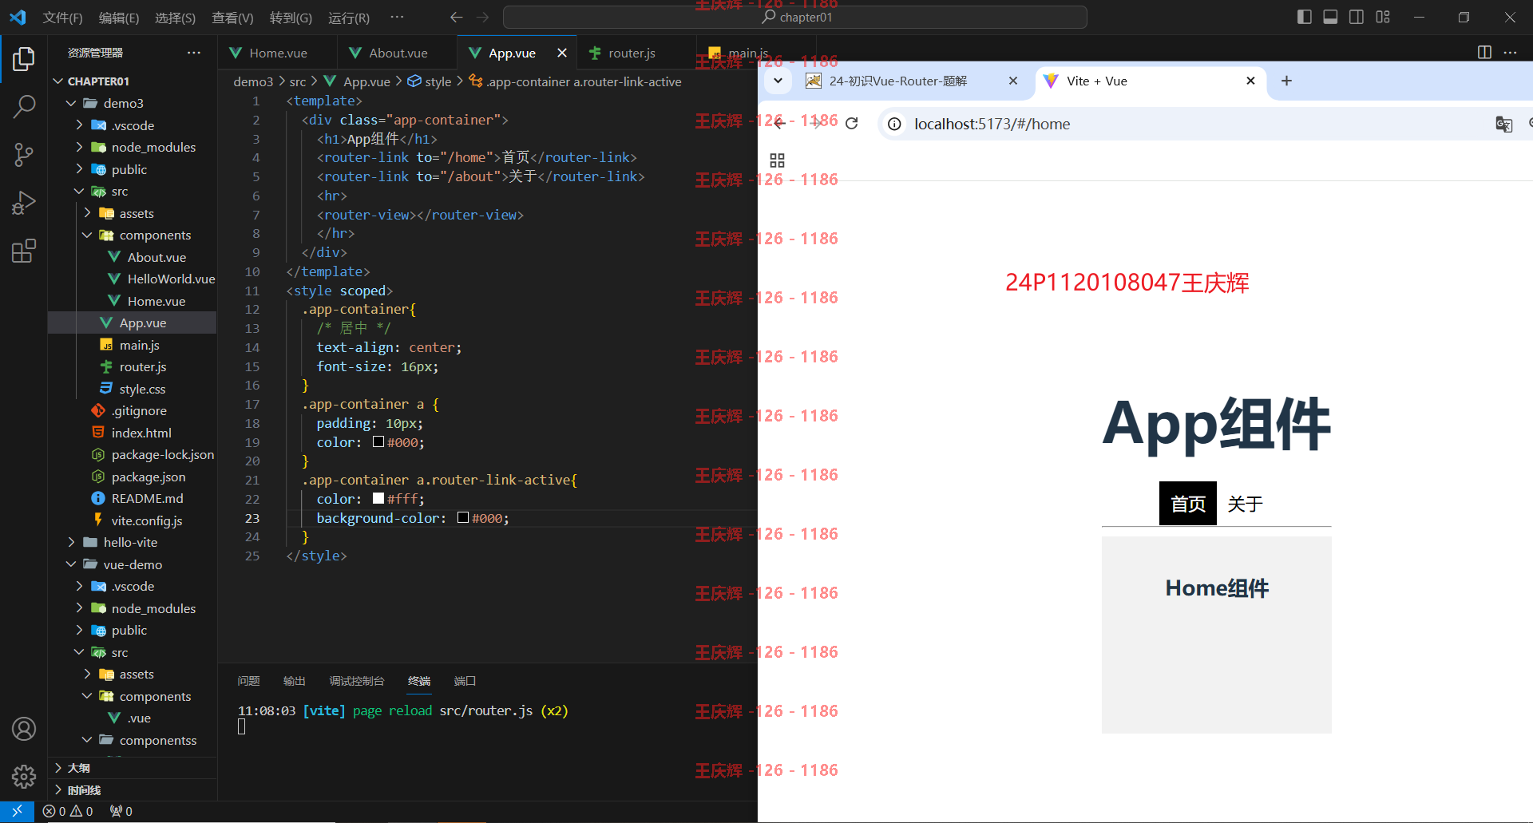This screenshot has width=1533, height=823.
Task: Close the App.vue editor tab
Action: coord(562,53)
